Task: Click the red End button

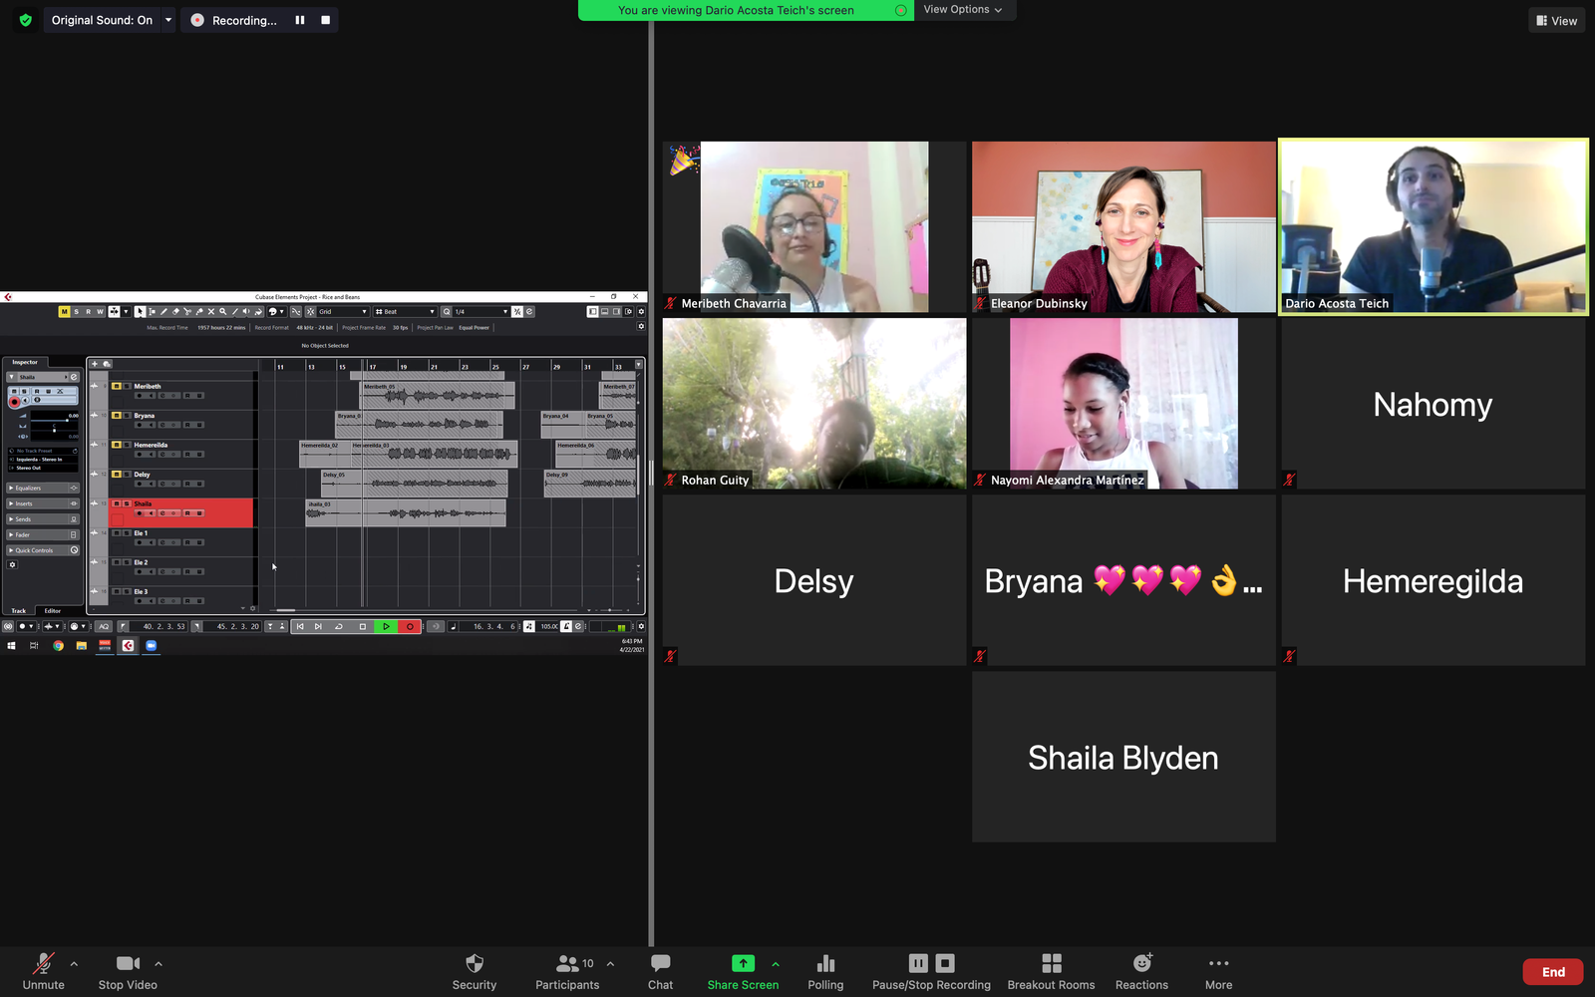Action: click(1552, 972)
